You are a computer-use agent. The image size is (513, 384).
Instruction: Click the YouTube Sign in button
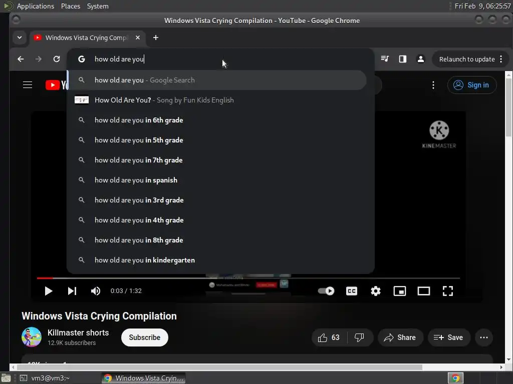click(x=472, y=85)
